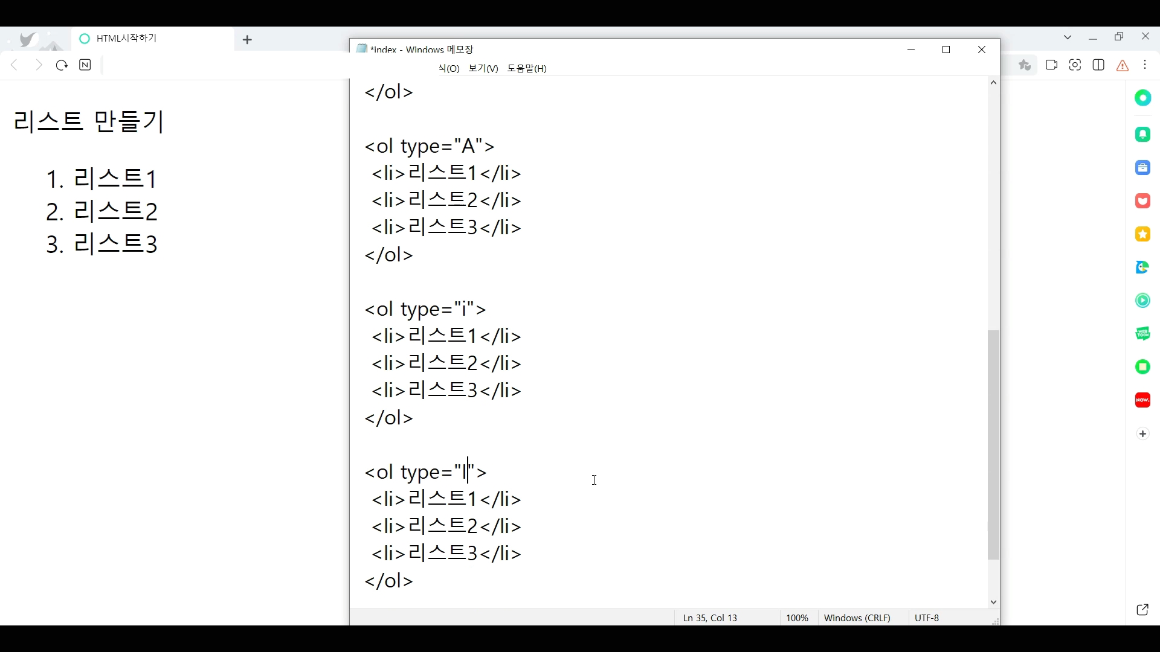Image resolution: width=1160 pixels, height=652 pixels.
Task: Toggle the split view panel icon
Action: [1098, 65]
